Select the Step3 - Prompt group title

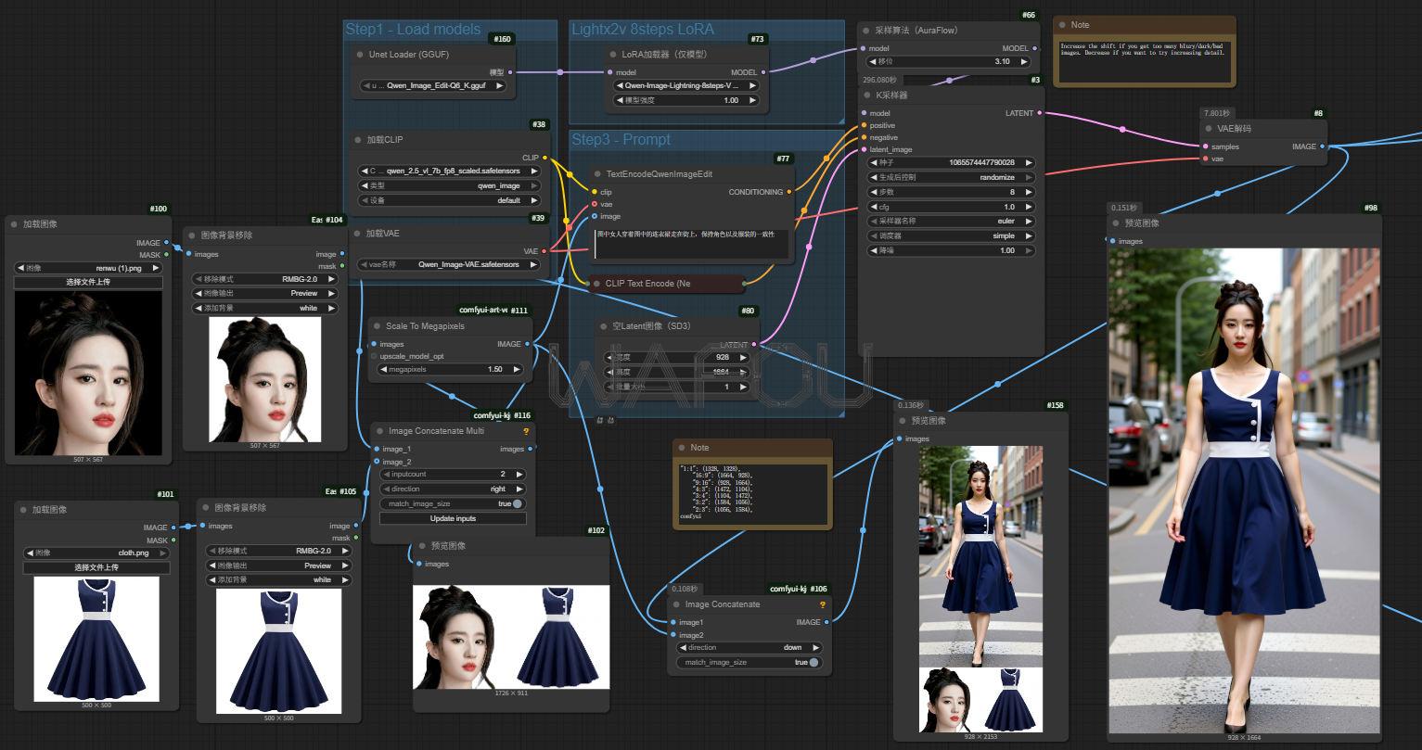(x=621, y=140)
